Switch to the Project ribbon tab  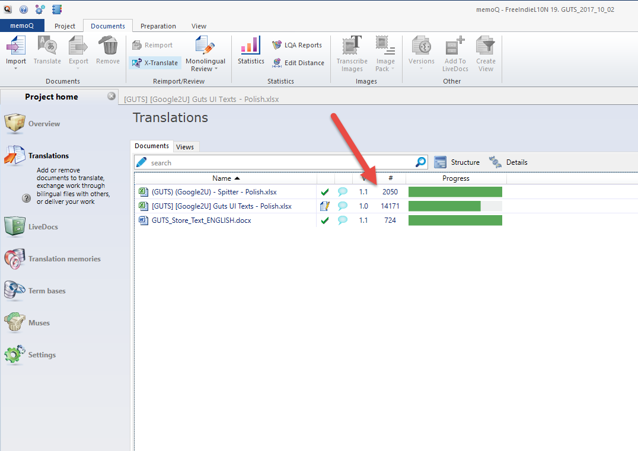coord(65,26)
